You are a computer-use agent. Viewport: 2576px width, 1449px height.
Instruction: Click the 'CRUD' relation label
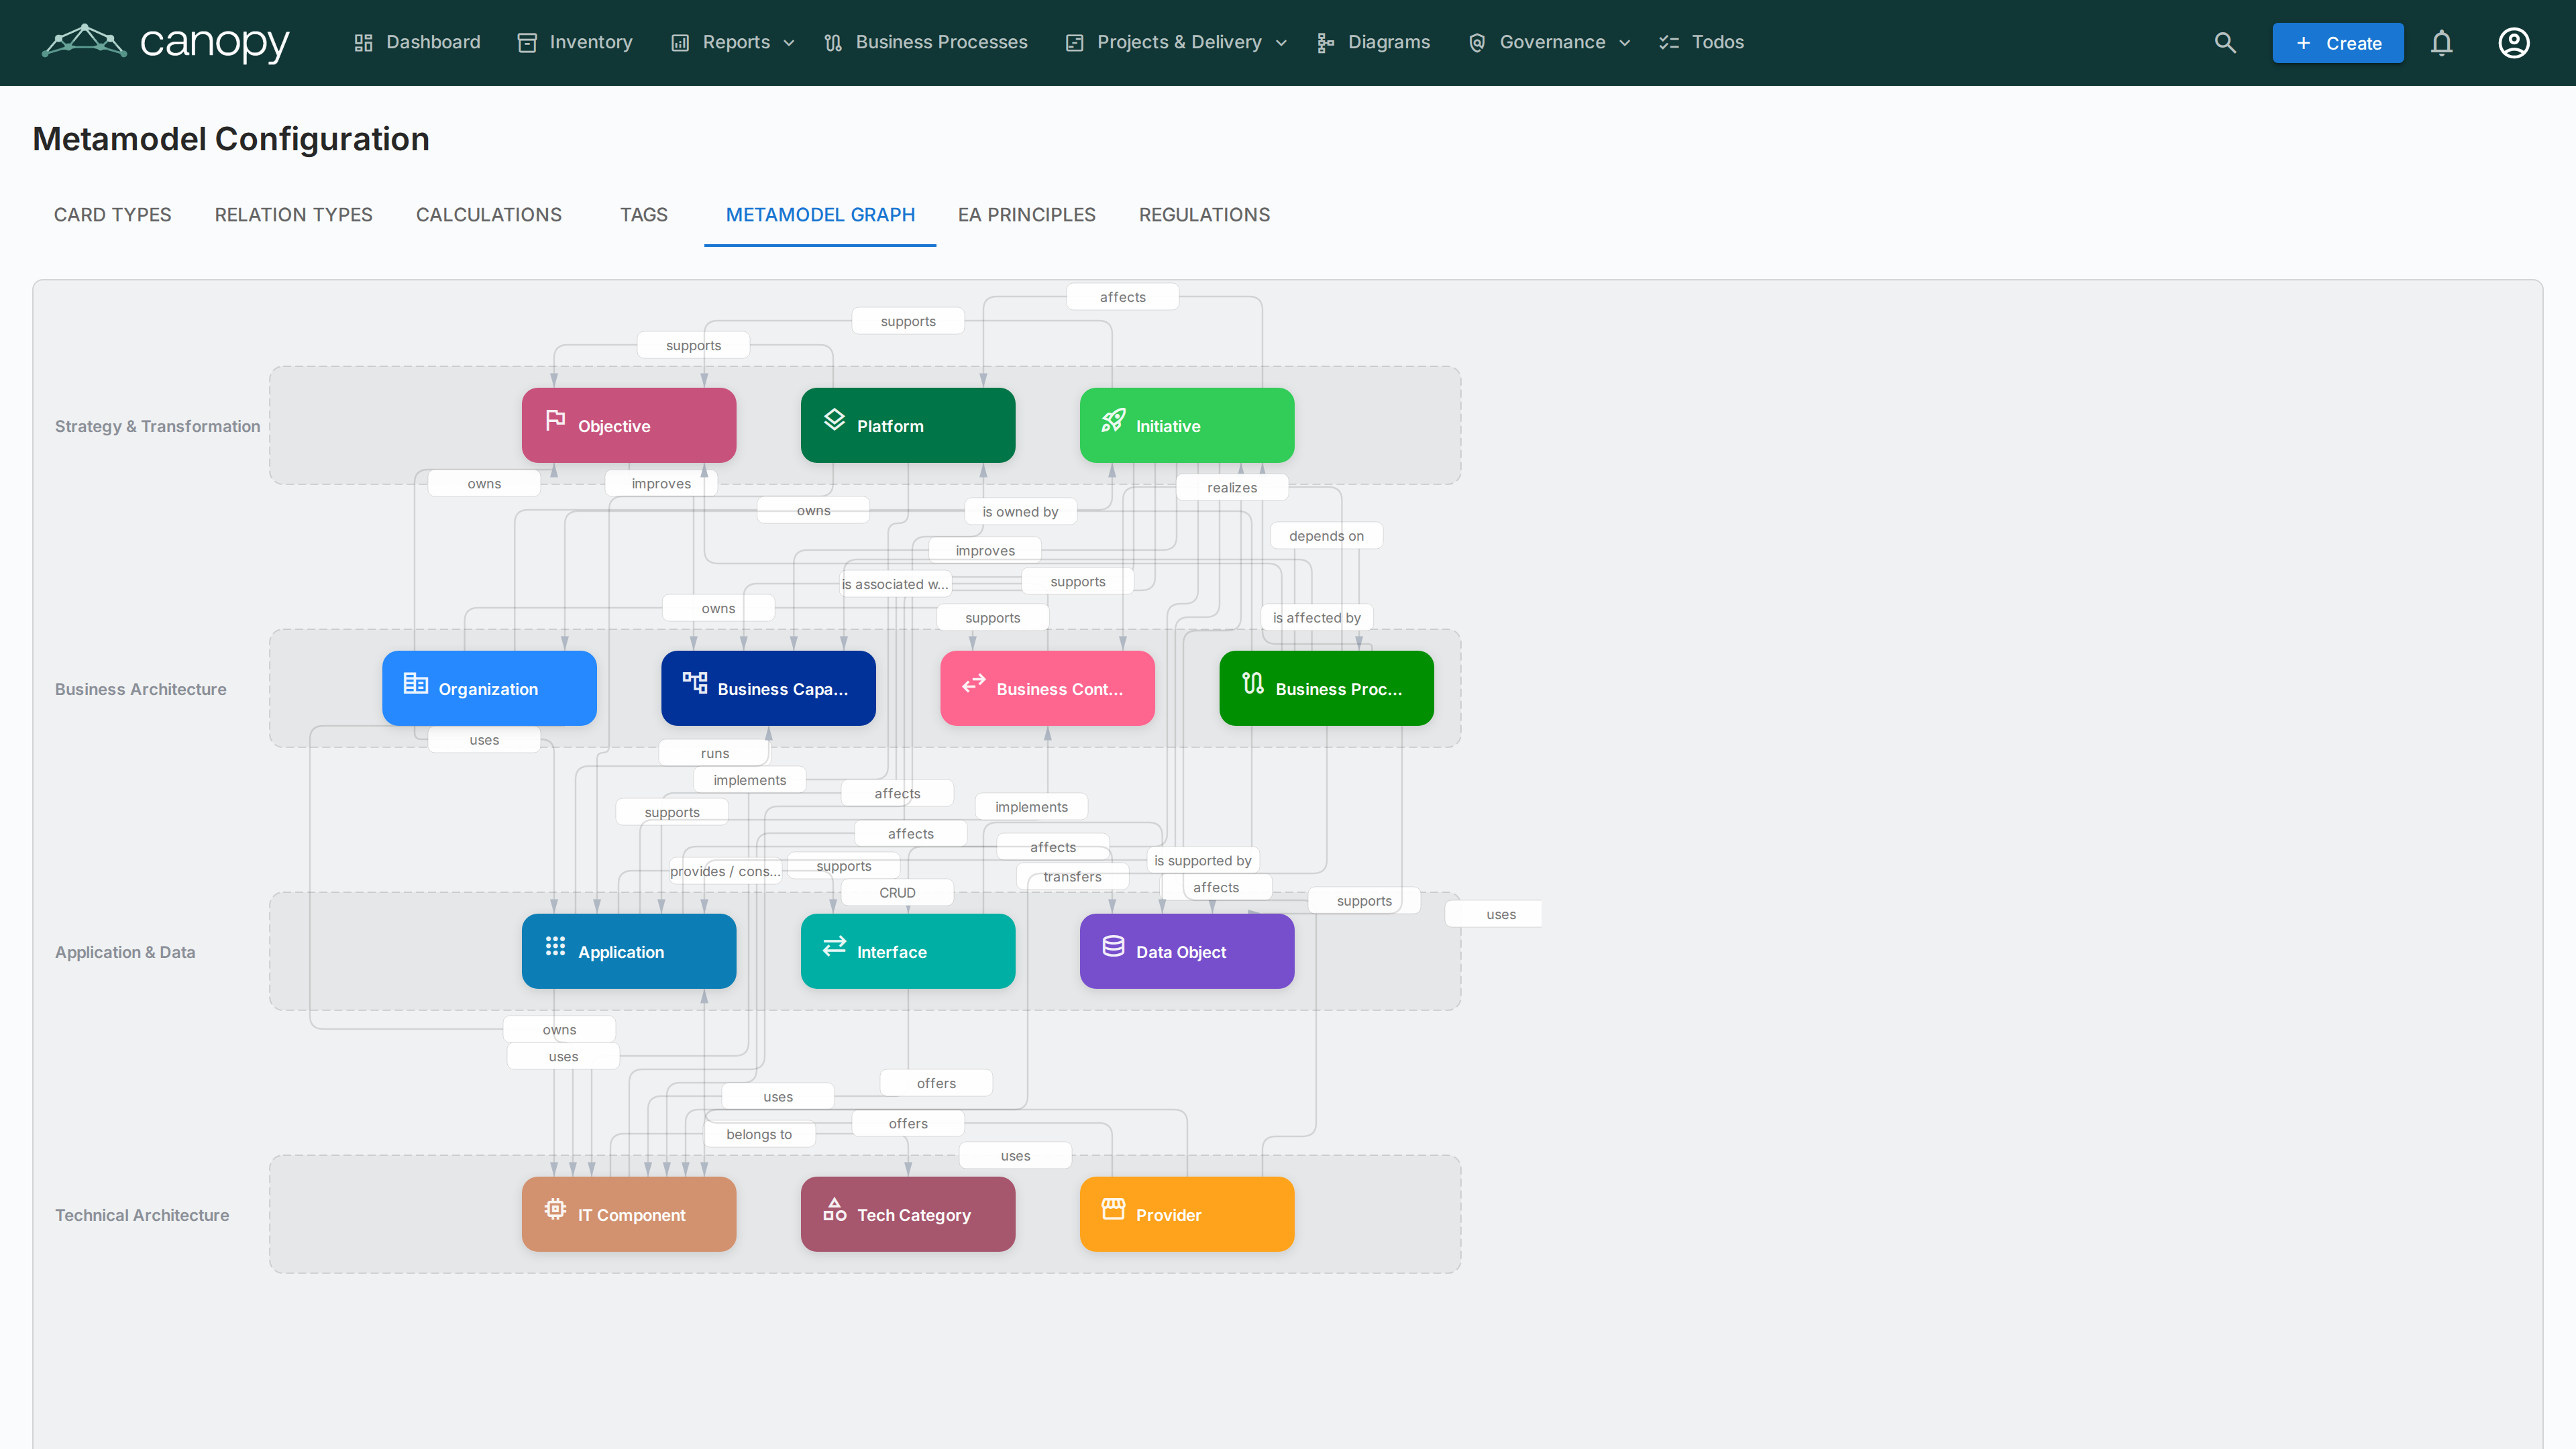(x=897, y=893)
